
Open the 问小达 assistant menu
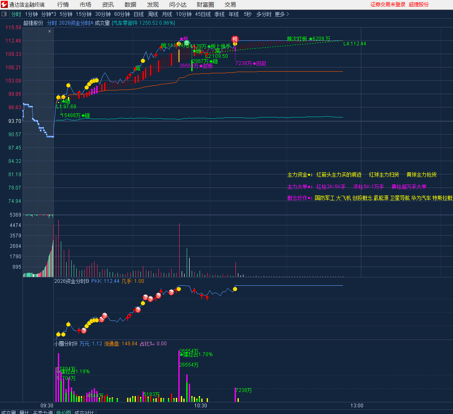click(178, 5)
